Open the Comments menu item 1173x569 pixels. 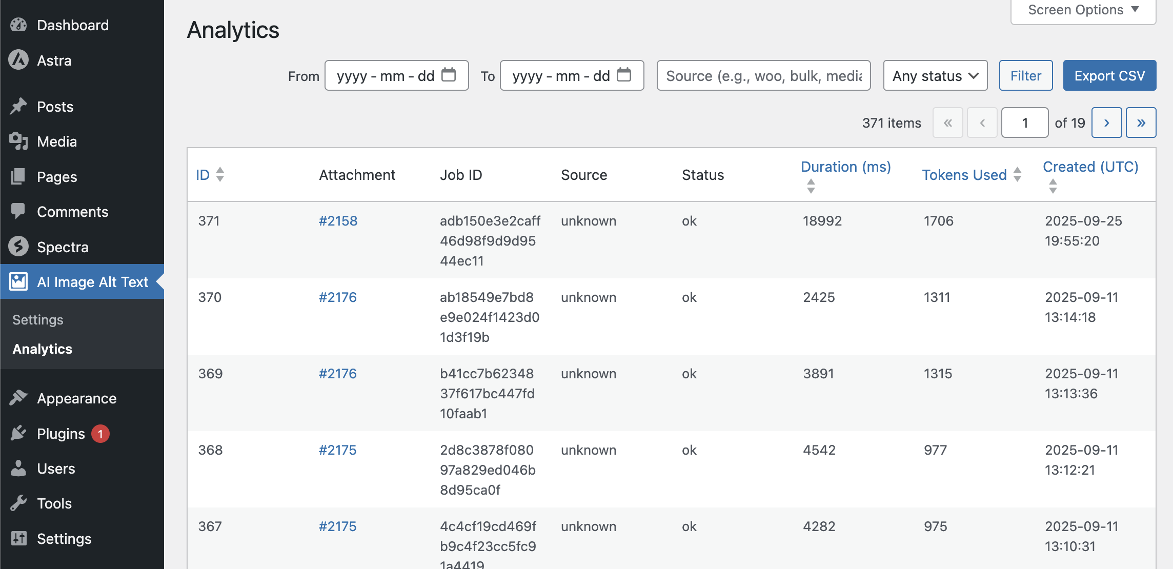72,211
